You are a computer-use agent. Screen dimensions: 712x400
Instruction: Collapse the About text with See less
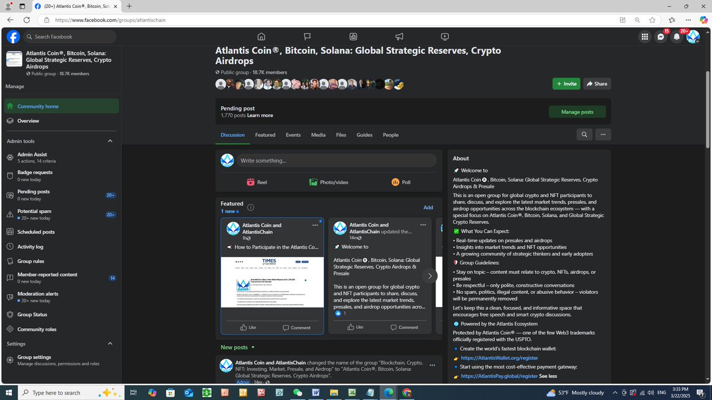548,376
